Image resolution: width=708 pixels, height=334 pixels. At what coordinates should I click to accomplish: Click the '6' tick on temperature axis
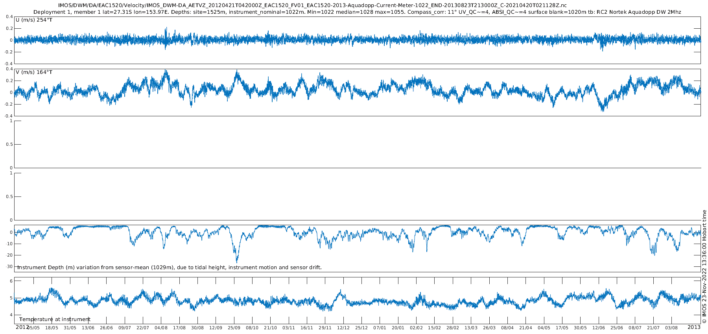[11, 281]
